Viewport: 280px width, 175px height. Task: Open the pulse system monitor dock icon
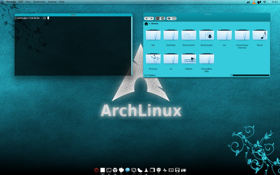[165, 170]
